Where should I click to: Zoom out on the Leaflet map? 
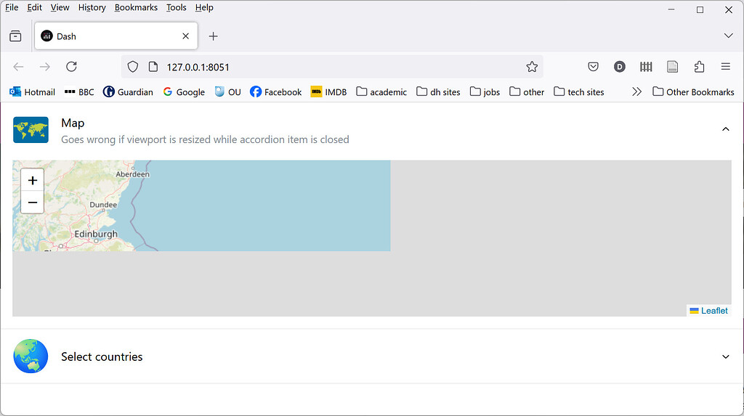coord(32,203)
